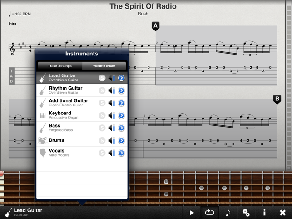Click the artist name Rush
Screen dimensions: 292x219
[143, 14]
